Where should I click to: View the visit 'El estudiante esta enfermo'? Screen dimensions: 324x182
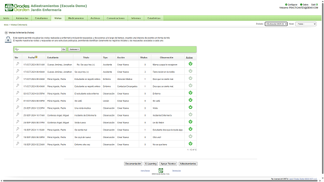18,93
